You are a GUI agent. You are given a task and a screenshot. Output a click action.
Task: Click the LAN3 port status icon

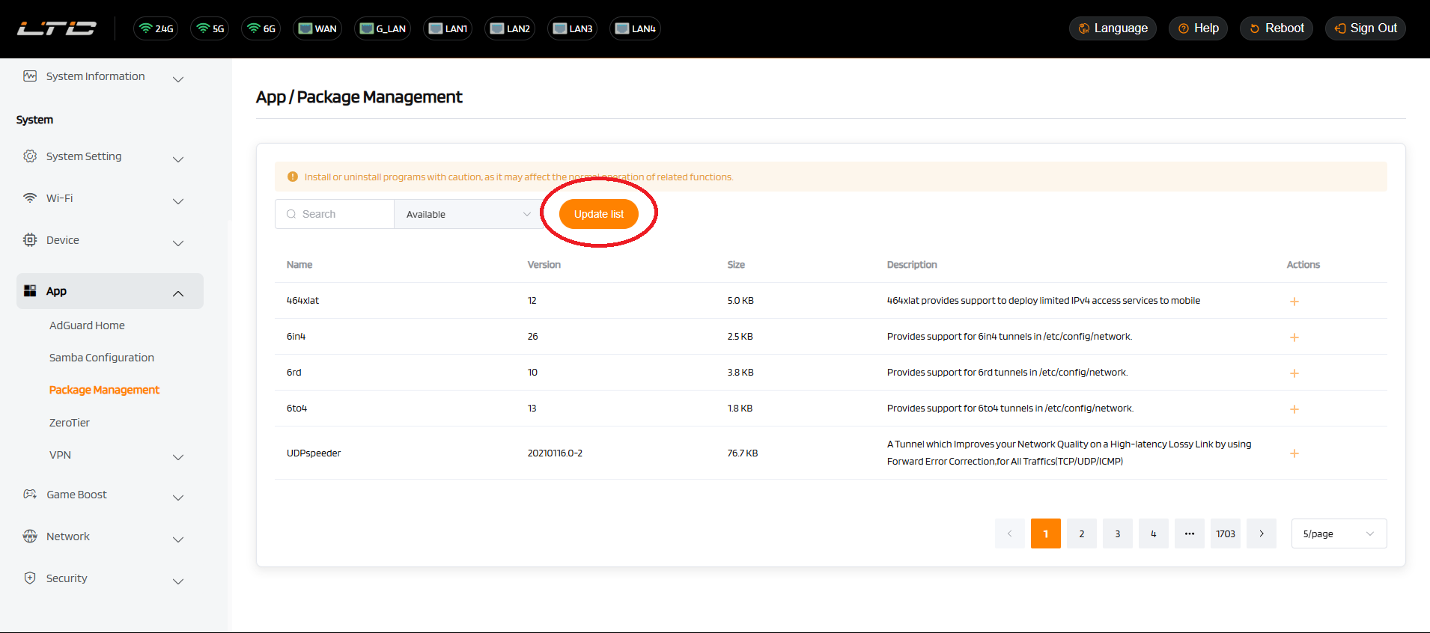(573, 28)
